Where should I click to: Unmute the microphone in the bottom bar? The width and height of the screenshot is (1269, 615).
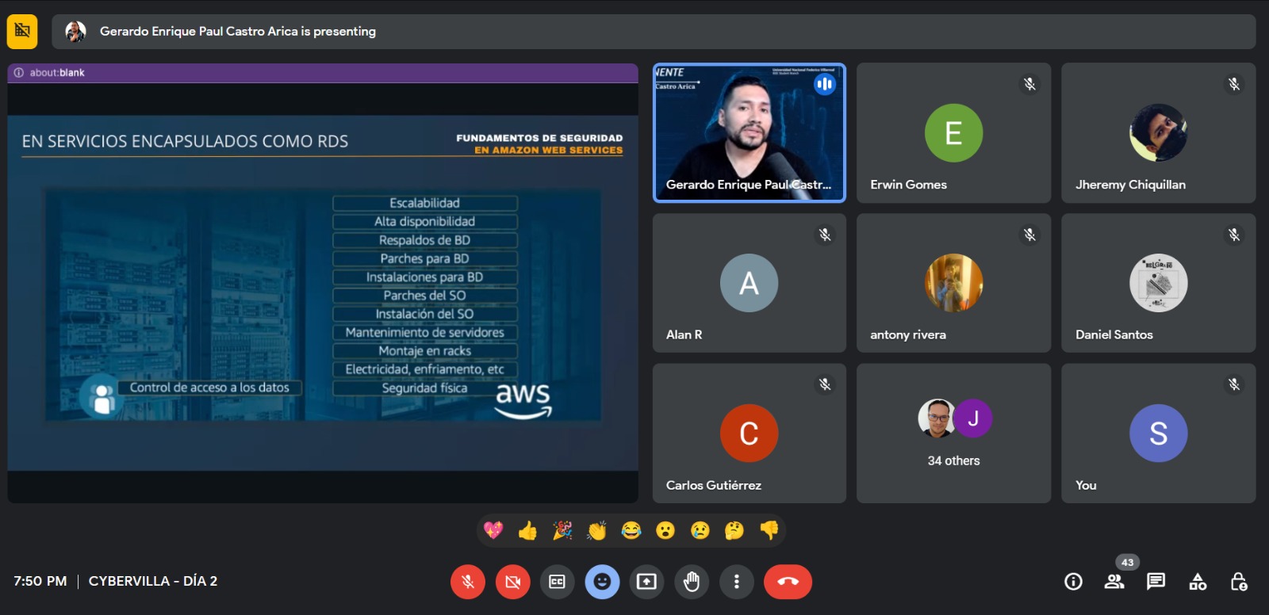468,582
